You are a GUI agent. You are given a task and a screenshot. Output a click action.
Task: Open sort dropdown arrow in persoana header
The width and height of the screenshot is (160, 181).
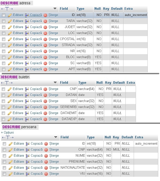(x=56, y=137)
